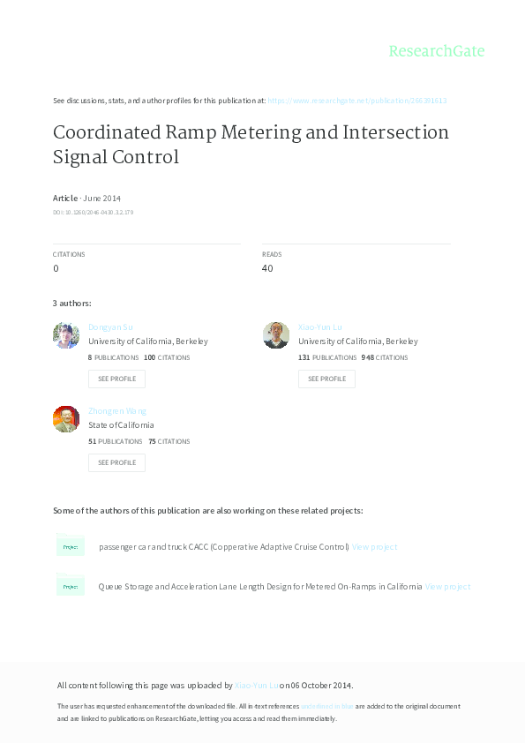Click View project for Queue Storage project
The height and width of the screenshot is (743, 525).
pyautogui.click(x=447, y=585)
